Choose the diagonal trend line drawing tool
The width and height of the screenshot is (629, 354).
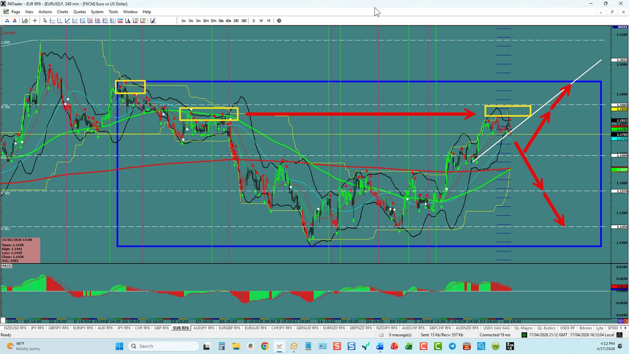[68, 21]
